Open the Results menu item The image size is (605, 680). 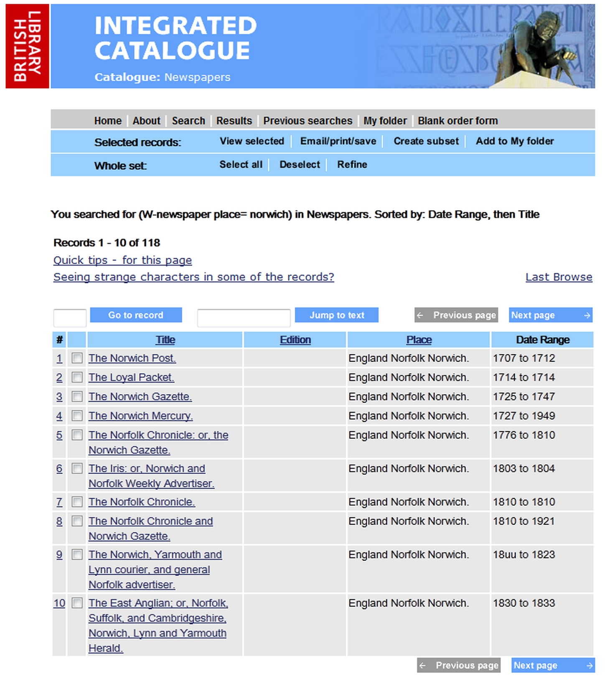point(234,121)
